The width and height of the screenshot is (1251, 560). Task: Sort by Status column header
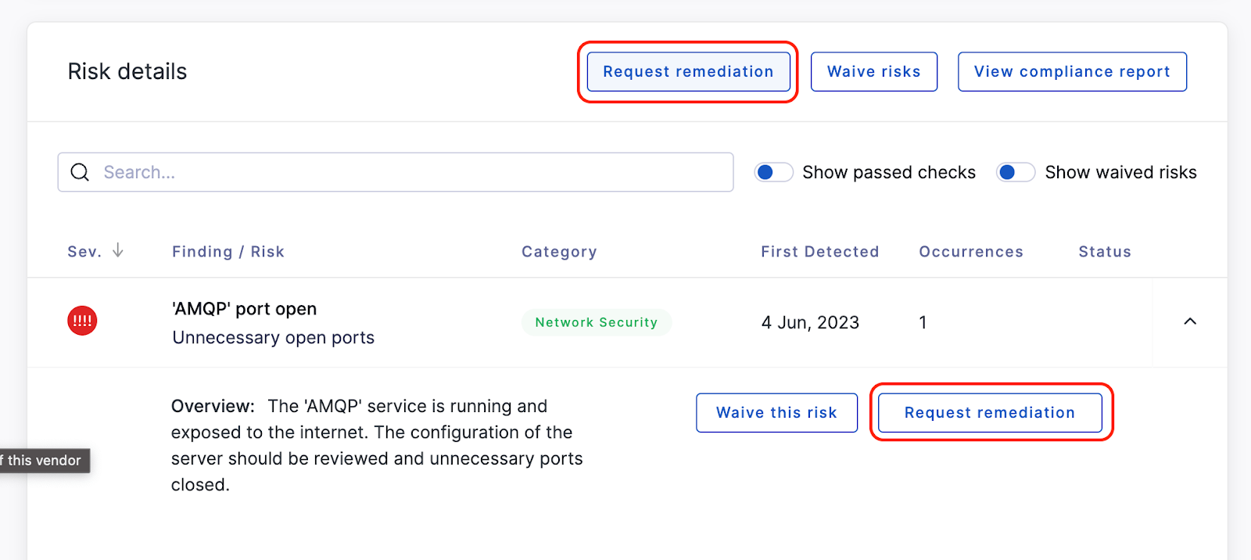pos(1105,252)
